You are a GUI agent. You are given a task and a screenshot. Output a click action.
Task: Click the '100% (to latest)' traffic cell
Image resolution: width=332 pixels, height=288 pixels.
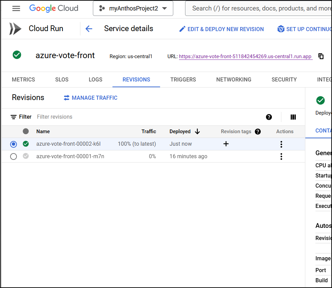[x=137, y=144]
